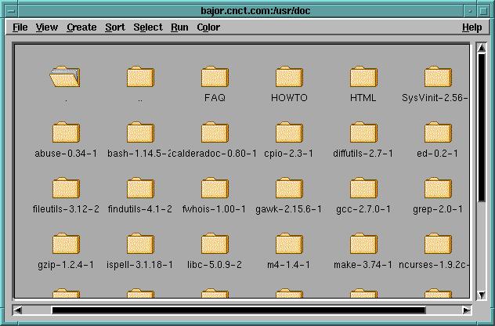
Task: Click the horizontal scrollbar right arrow
Action: point(467,310)
